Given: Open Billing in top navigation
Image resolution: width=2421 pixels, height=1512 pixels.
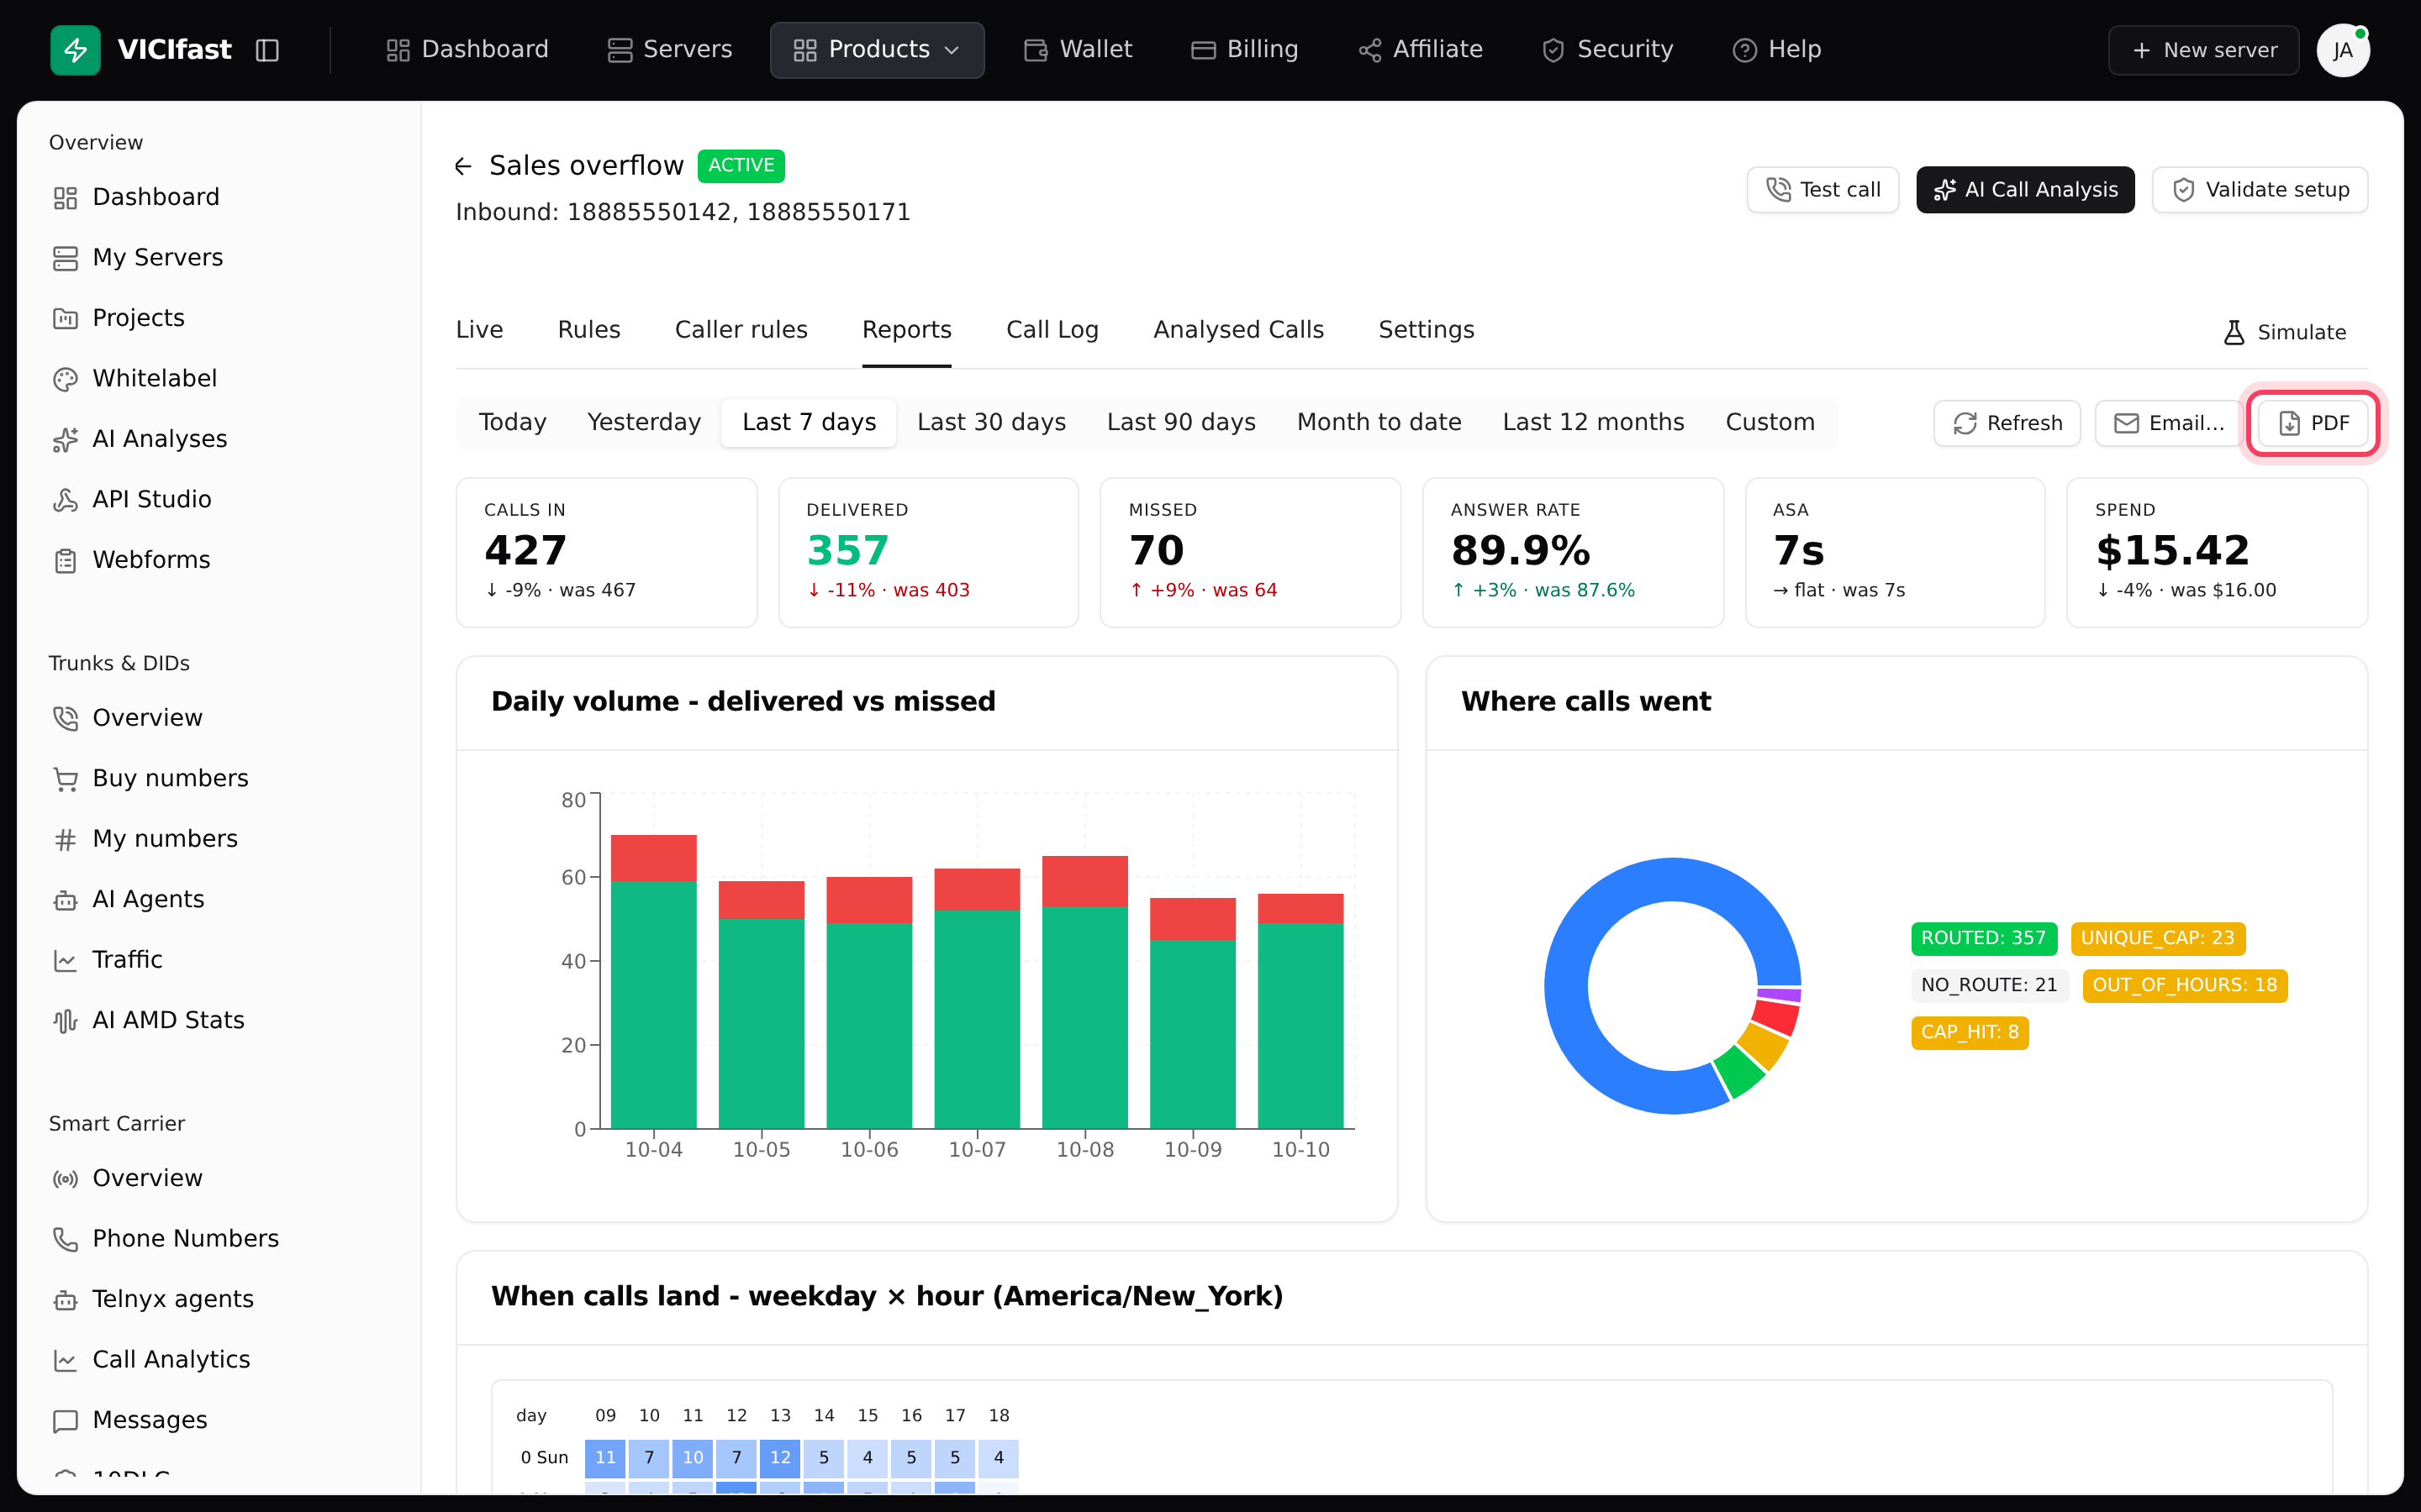Looking at the screenshot, I should pos(1244,50).
